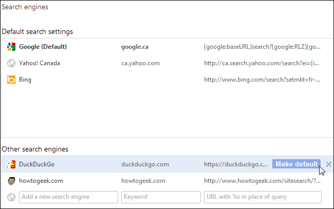Screen dimensions: 334x209
Task: Select the Bing engine name
Action: [x=25, y=80]
